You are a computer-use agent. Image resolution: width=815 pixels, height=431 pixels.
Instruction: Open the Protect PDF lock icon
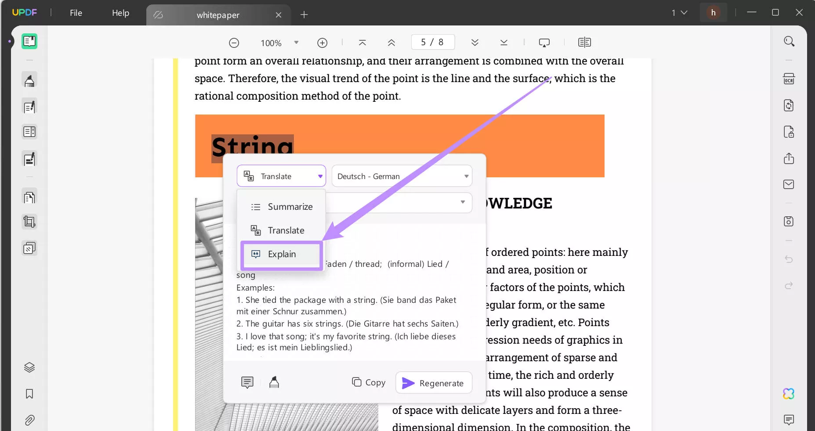[789, 132]
